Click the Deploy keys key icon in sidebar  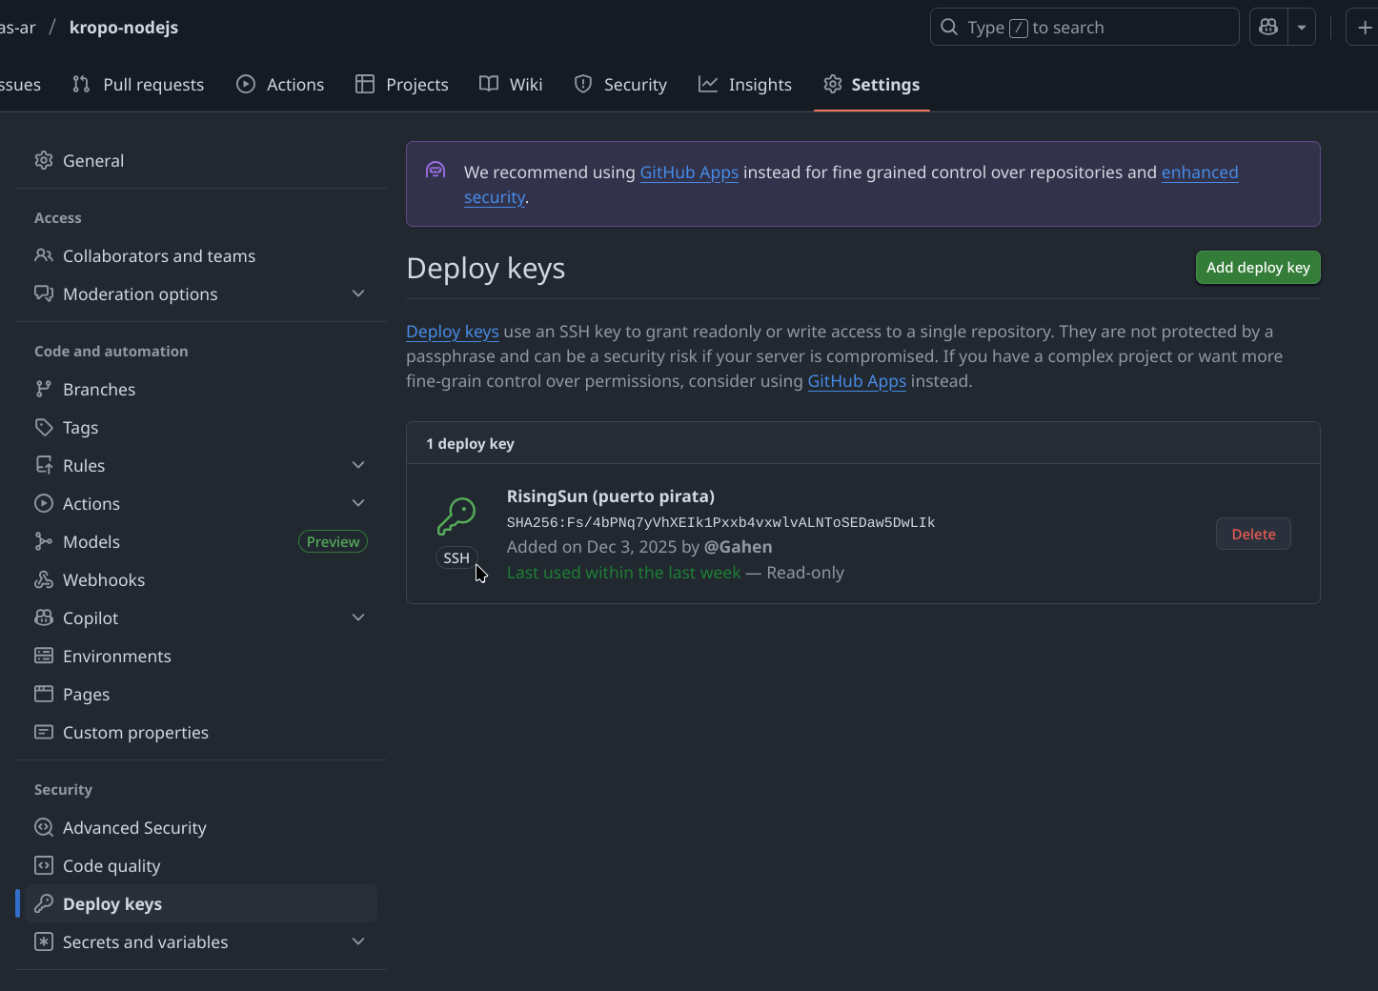(x=44, y=903)
